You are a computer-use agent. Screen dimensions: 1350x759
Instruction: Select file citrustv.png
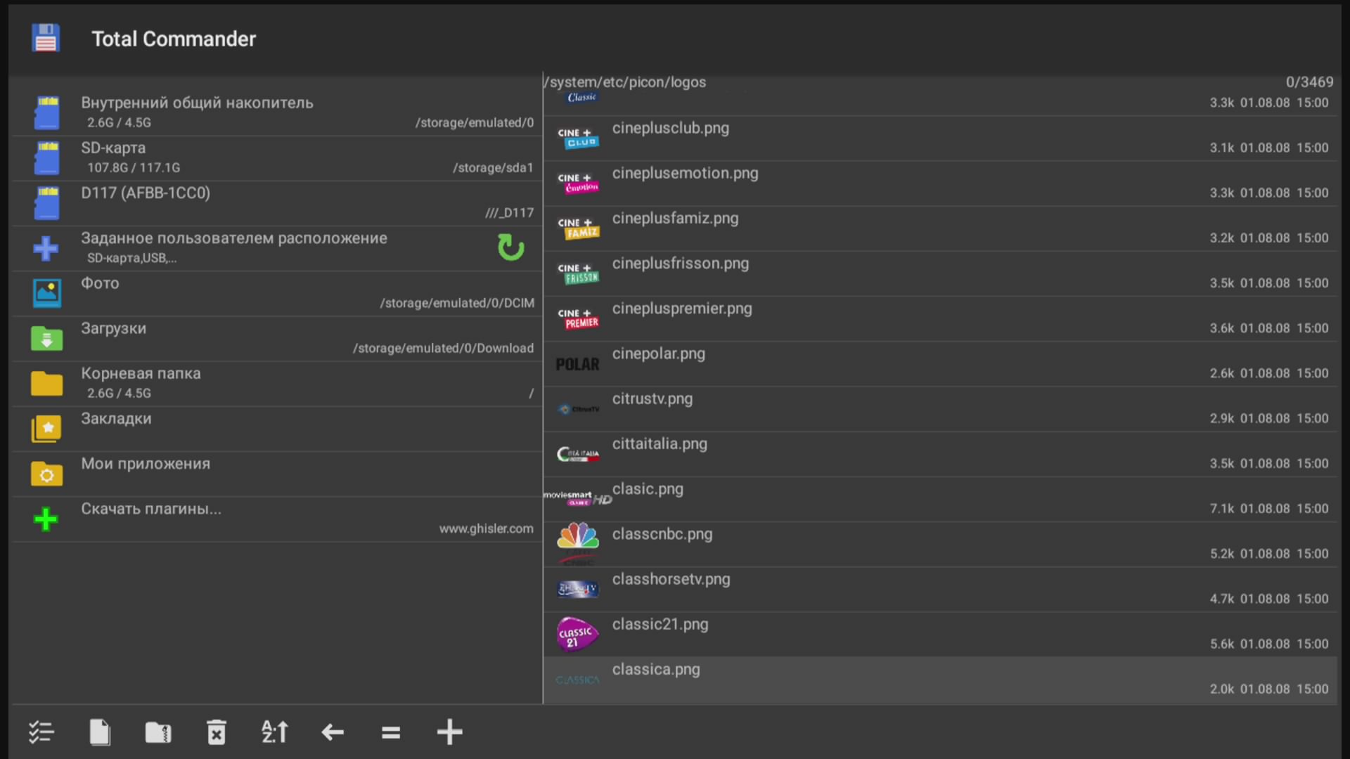click(x=941, y=409)
